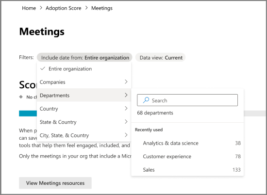
Task: Click the Meetings page heading
Action: point(42,32)
